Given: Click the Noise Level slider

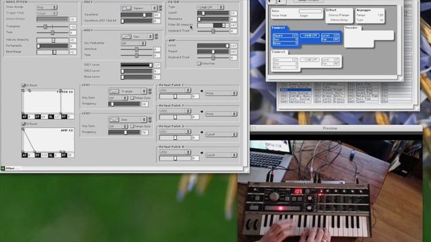Looking at the screenshot, I should click(136, 77).
